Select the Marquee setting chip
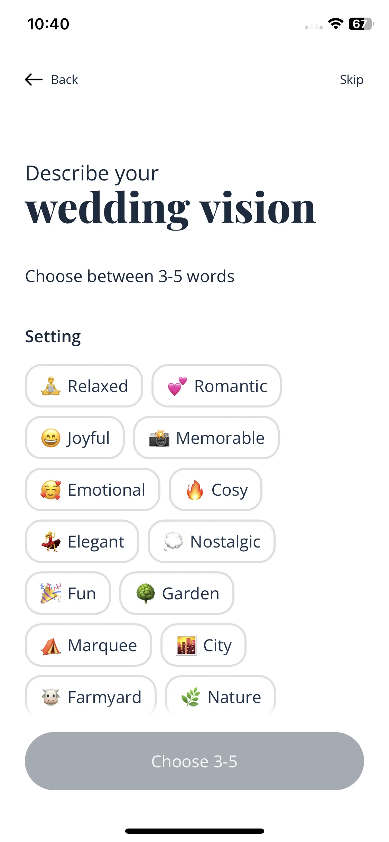Screen dimensions: 389x842 pyautogui.click(x=89, y=645)
